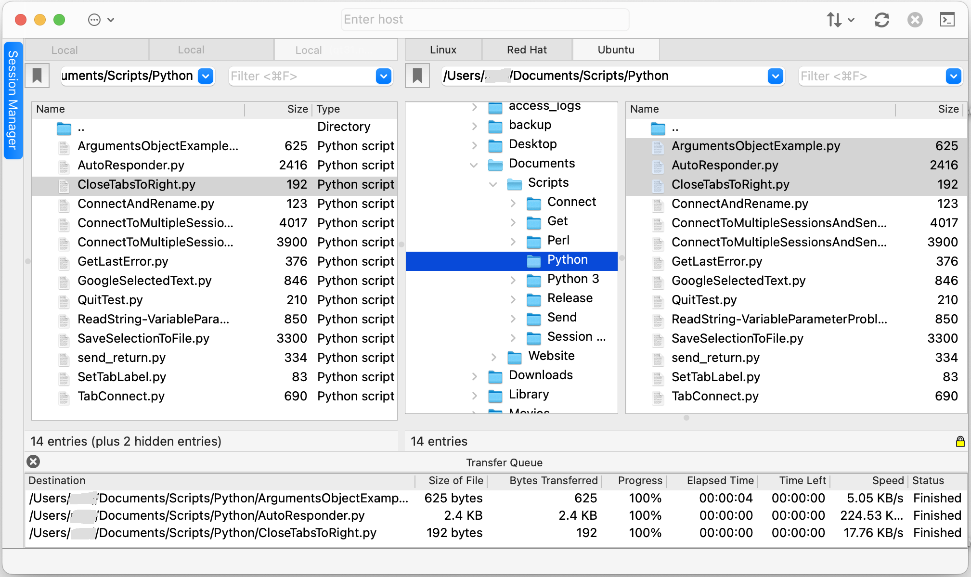Open the remote path history dropdown
971x577 pixels.
click(775, 76)
